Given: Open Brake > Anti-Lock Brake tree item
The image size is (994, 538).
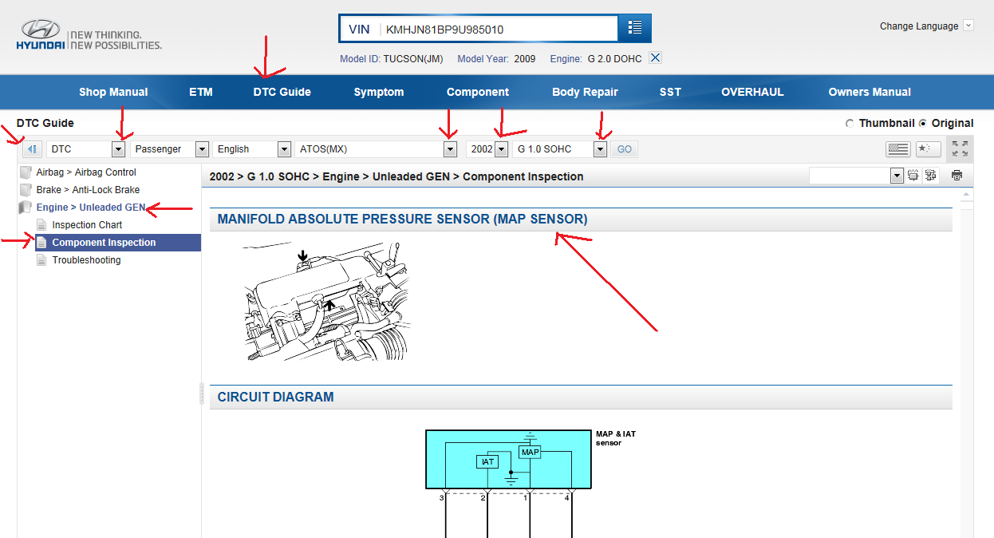Looking at the screenshot, I should coord(88,190).
